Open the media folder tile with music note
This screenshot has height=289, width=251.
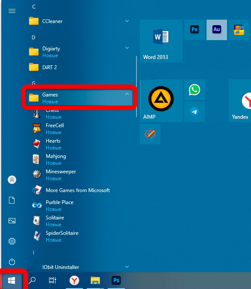[x=239, y=30]
